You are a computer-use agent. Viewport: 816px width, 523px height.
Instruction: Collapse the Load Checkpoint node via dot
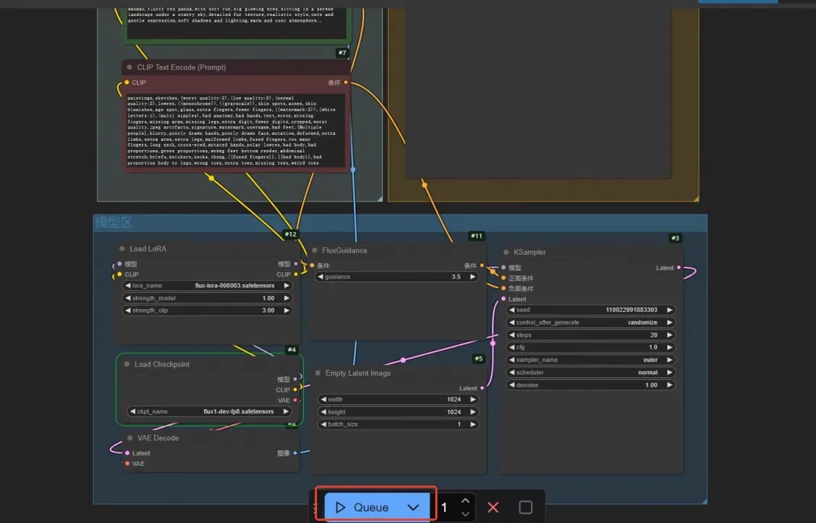(126, 364)
